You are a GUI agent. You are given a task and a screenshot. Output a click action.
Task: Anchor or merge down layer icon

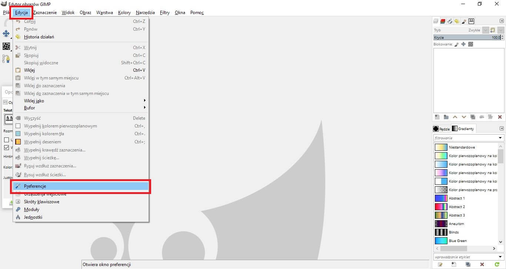[482, 117]
